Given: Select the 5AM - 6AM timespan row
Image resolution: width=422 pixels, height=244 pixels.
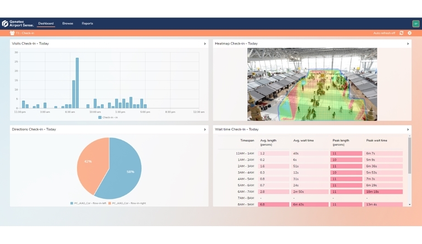Looking at the screenshot, I should coord(311,185).
